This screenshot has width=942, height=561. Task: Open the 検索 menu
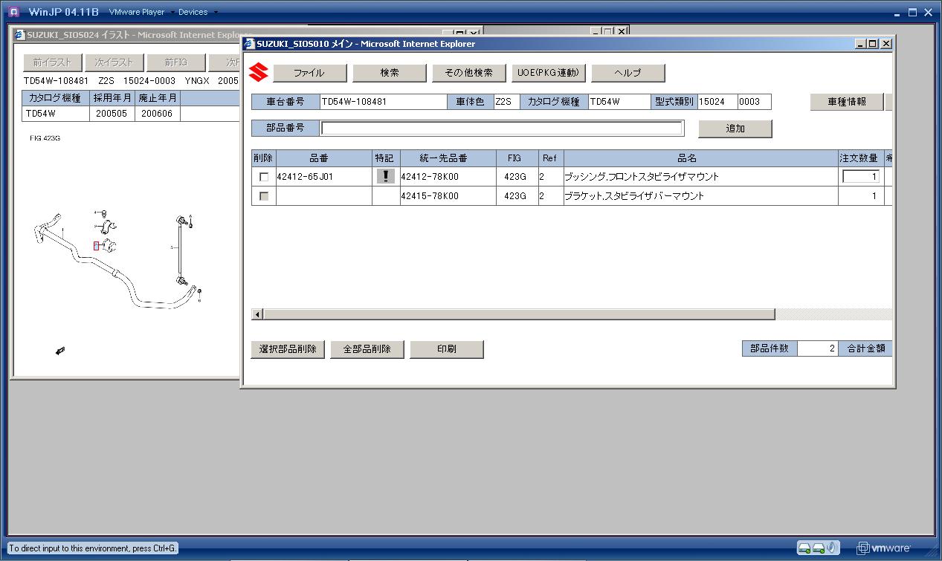389,73
